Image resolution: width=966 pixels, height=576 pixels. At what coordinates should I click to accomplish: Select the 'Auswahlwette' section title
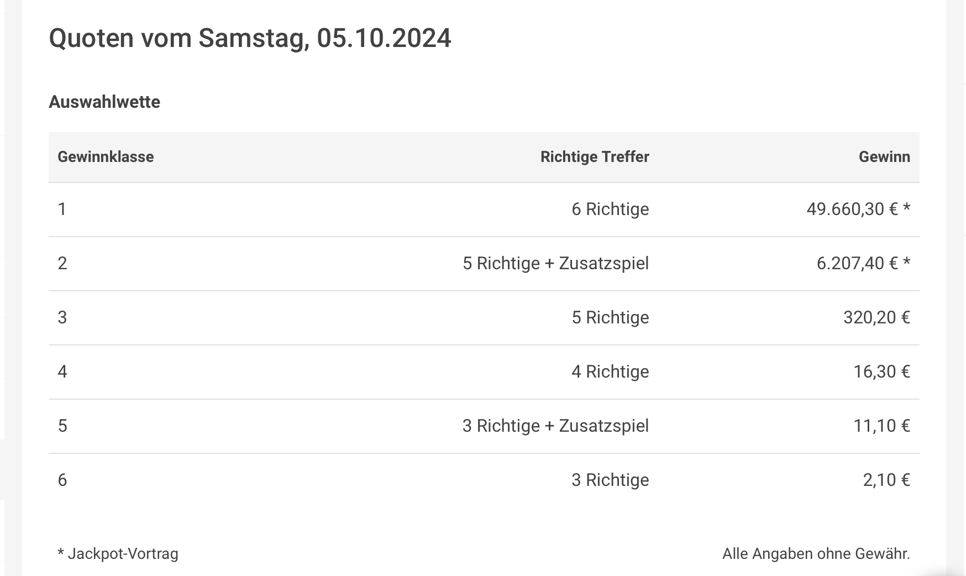pyautogui.click(x=104, y=102)
